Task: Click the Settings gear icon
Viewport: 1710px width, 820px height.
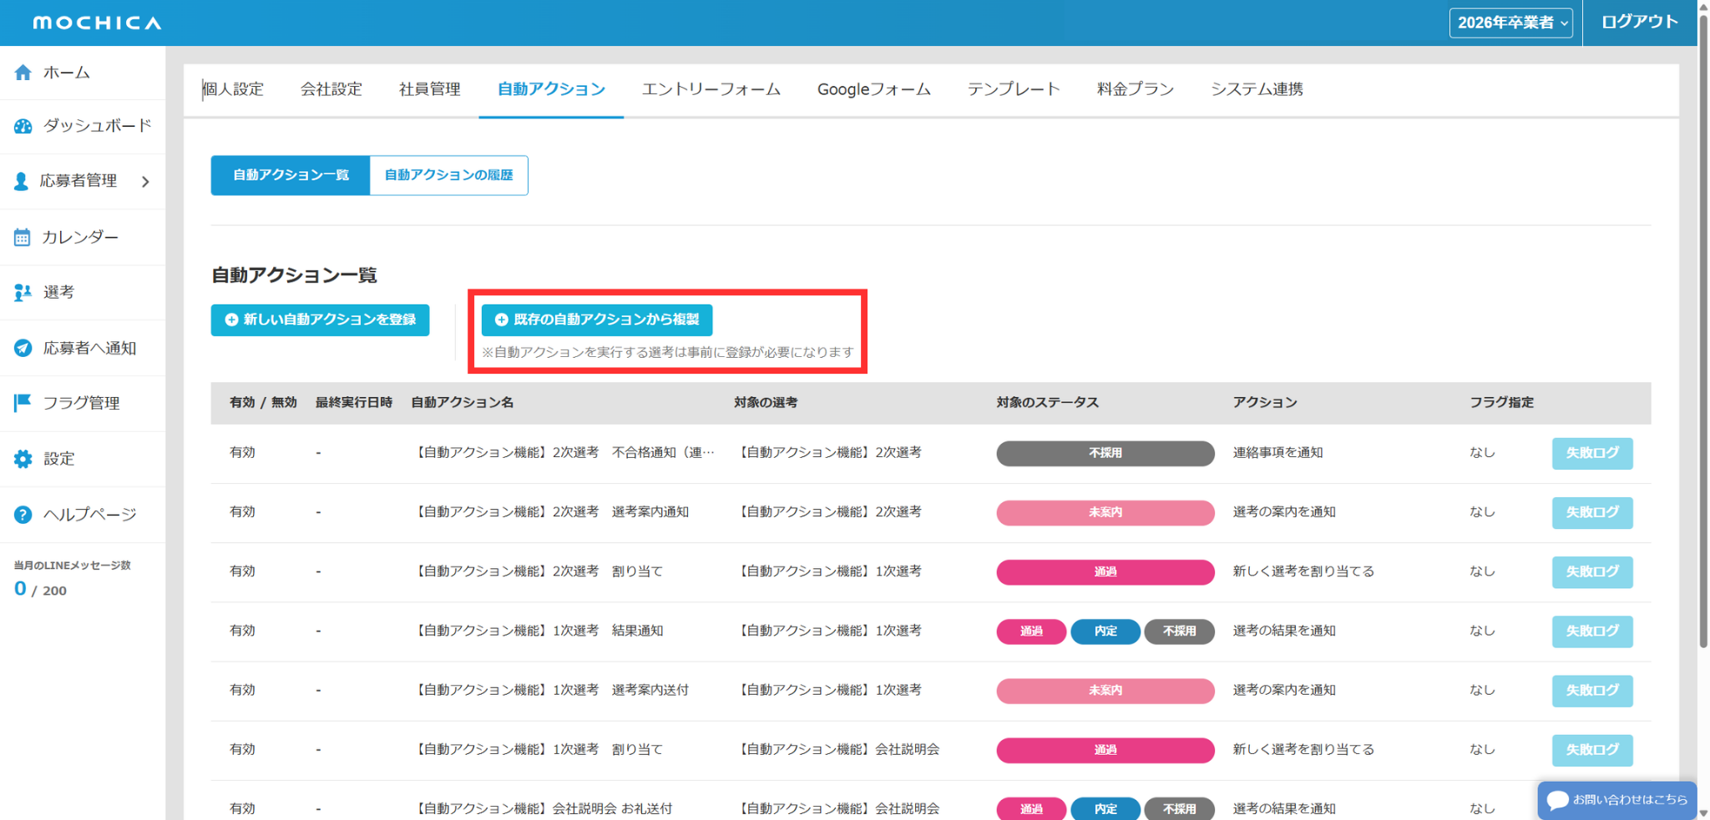Action: point(23,459)
